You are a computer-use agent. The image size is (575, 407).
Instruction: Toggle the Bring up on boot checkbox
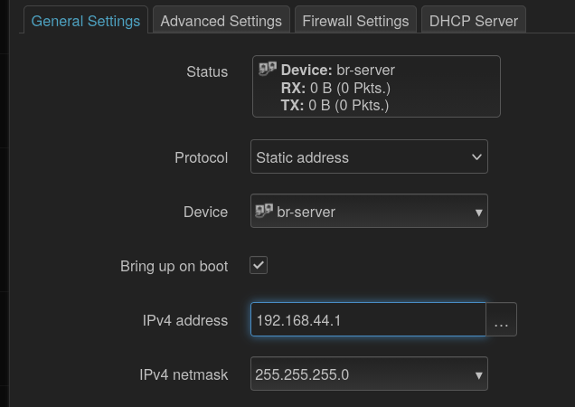click(x=259, y=265)
